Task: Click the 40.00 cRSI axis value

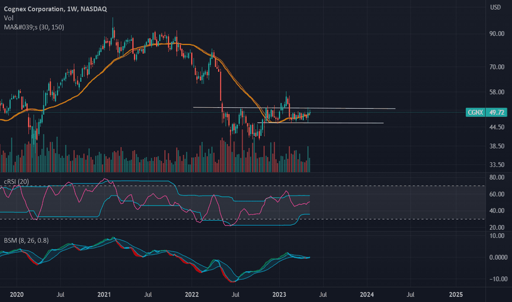Action: pos(497,211)
